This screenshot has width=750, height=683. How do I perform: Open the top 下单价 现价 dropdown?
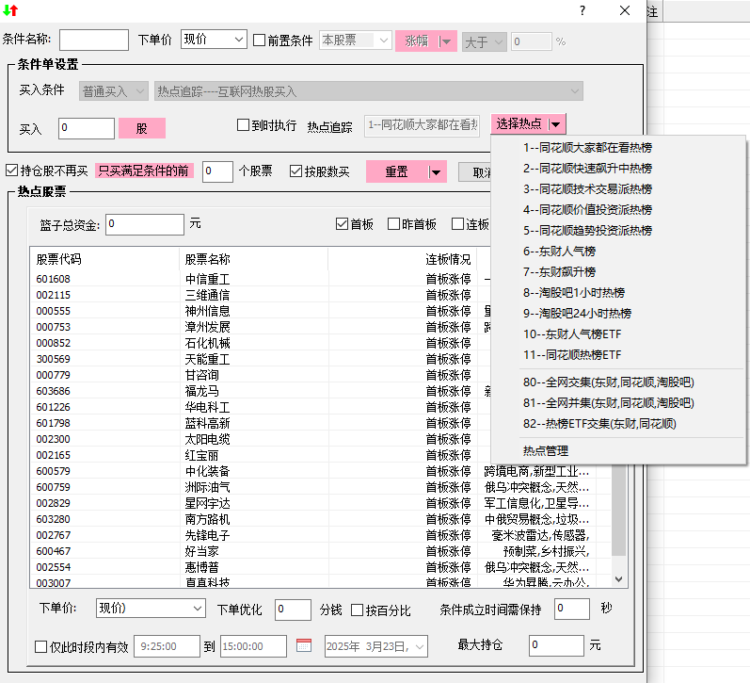[x=214, y=40]
